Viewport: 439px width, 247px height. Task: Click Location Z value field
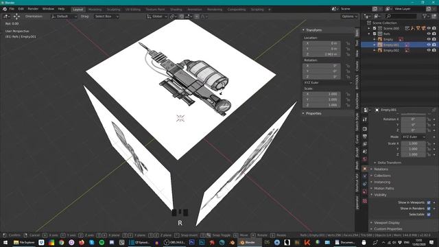322,54
